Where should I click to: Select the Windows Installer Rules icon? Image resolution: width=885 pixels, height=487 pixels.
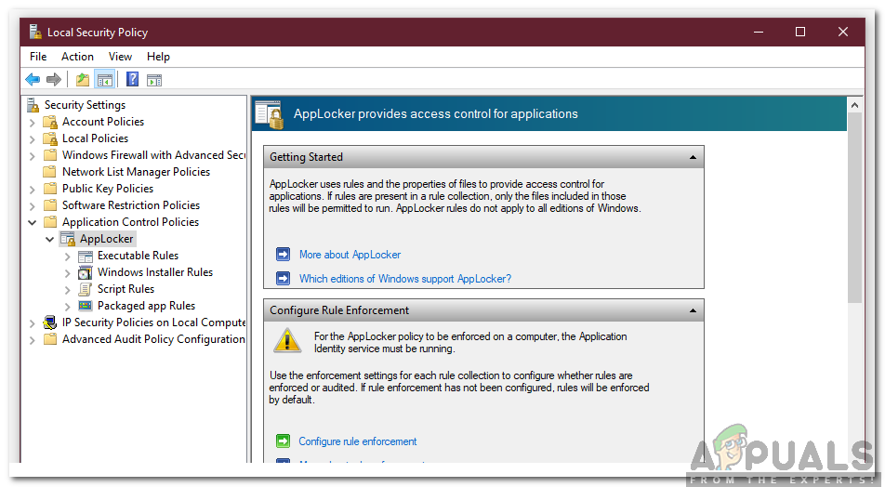[85, 272]
